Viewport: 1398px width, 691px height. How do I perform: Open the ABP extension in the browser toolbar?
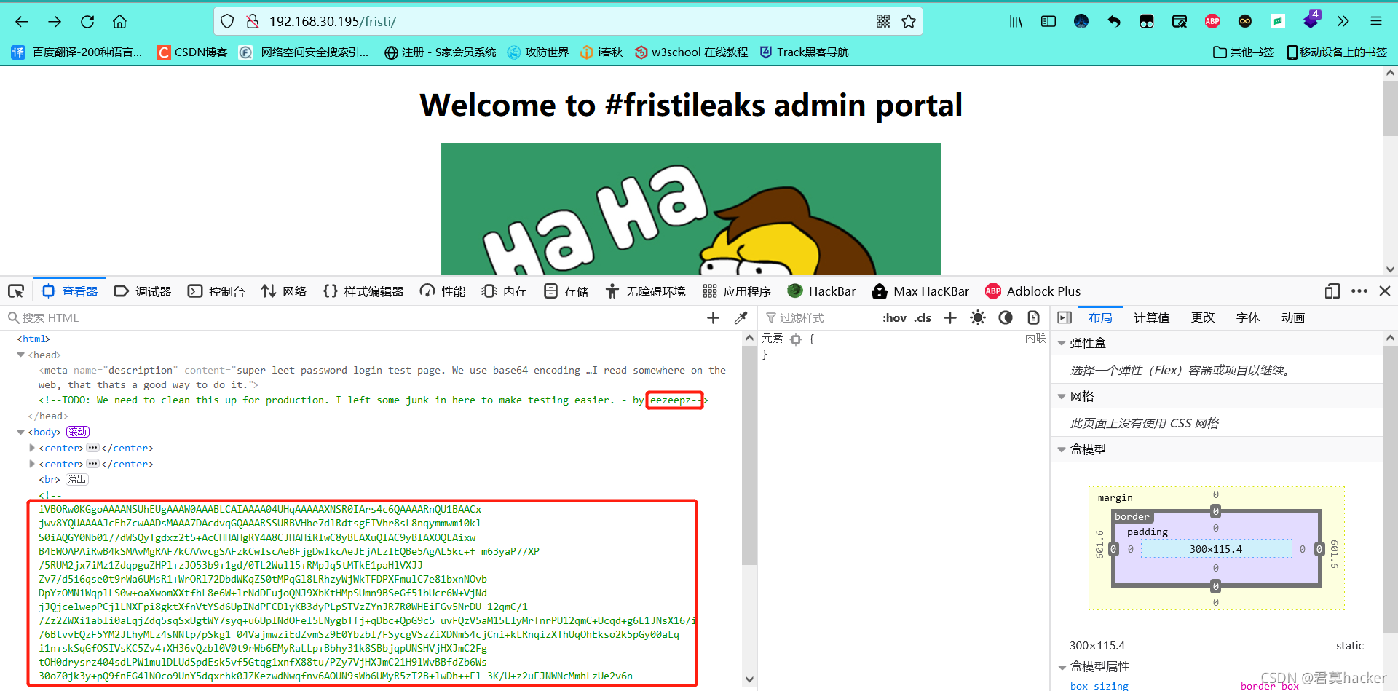coord(1212,22)
